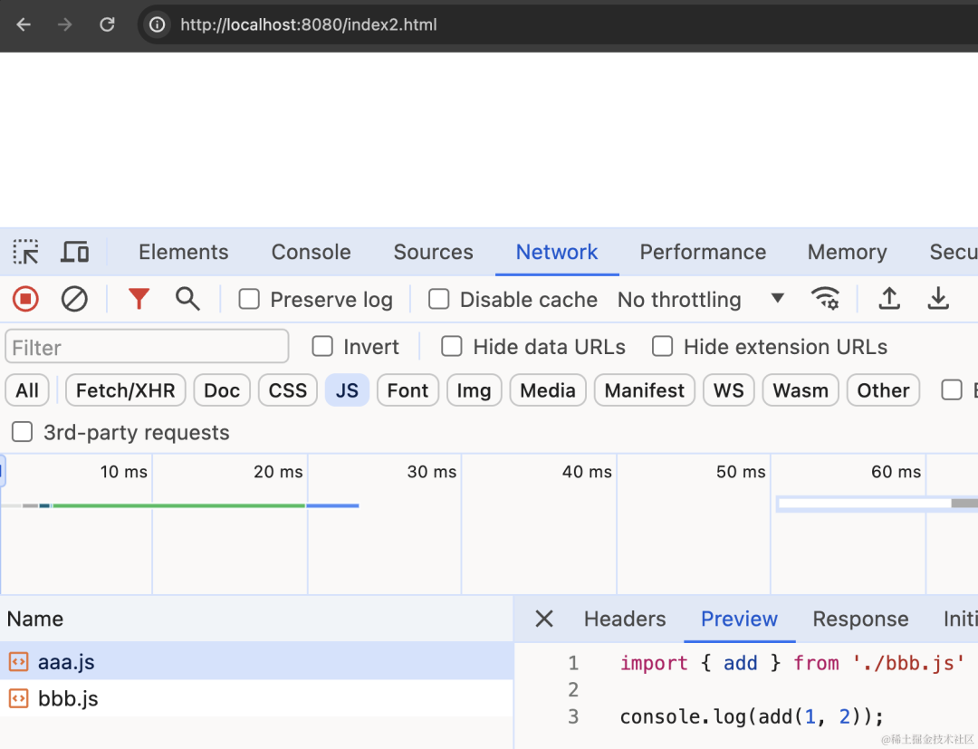Click the inspect element selector icon
This screenshot has width=978, height=749.
(25, 252)
